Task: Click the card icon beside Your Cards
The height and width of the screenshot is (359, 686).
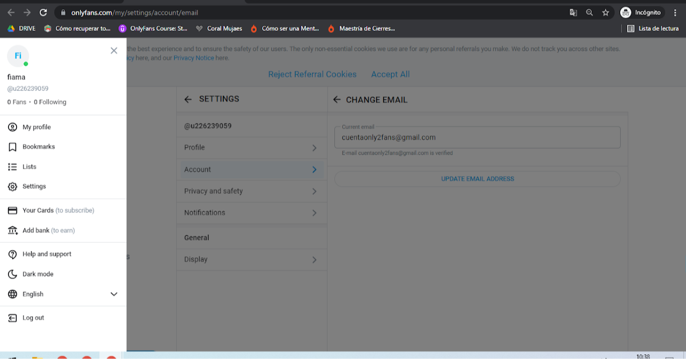Action: click(13, 210)
